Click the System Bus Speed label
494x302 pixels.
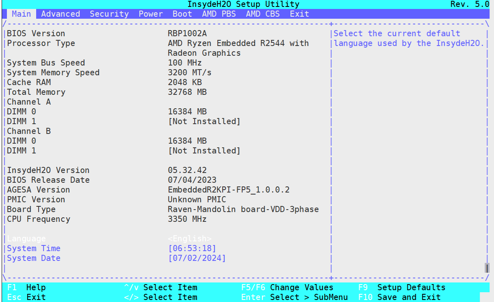pyautogui.click(x=46, y=63)
